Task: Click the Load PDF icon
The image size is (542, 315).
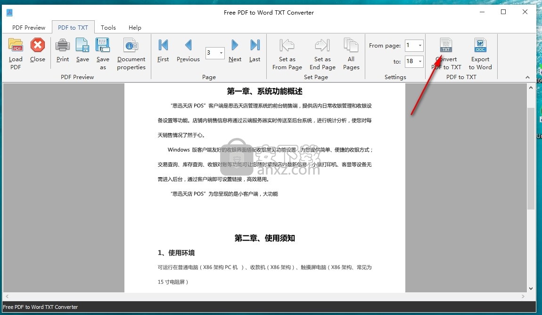Action: click(16, 46)
